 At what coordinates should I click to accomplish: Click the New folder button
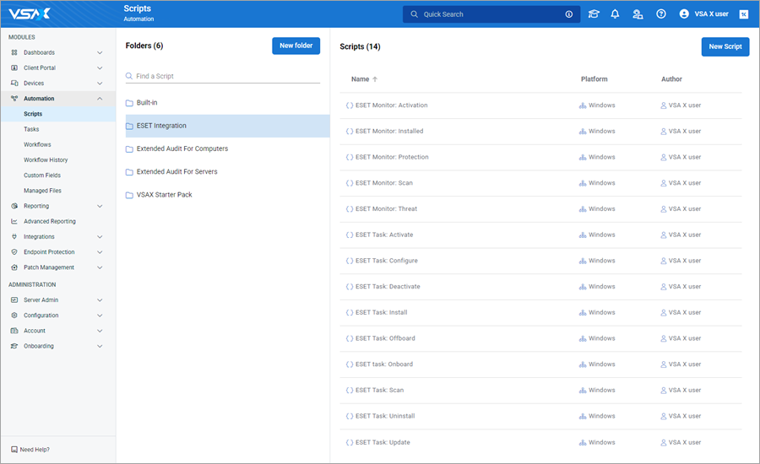[296, 46]
